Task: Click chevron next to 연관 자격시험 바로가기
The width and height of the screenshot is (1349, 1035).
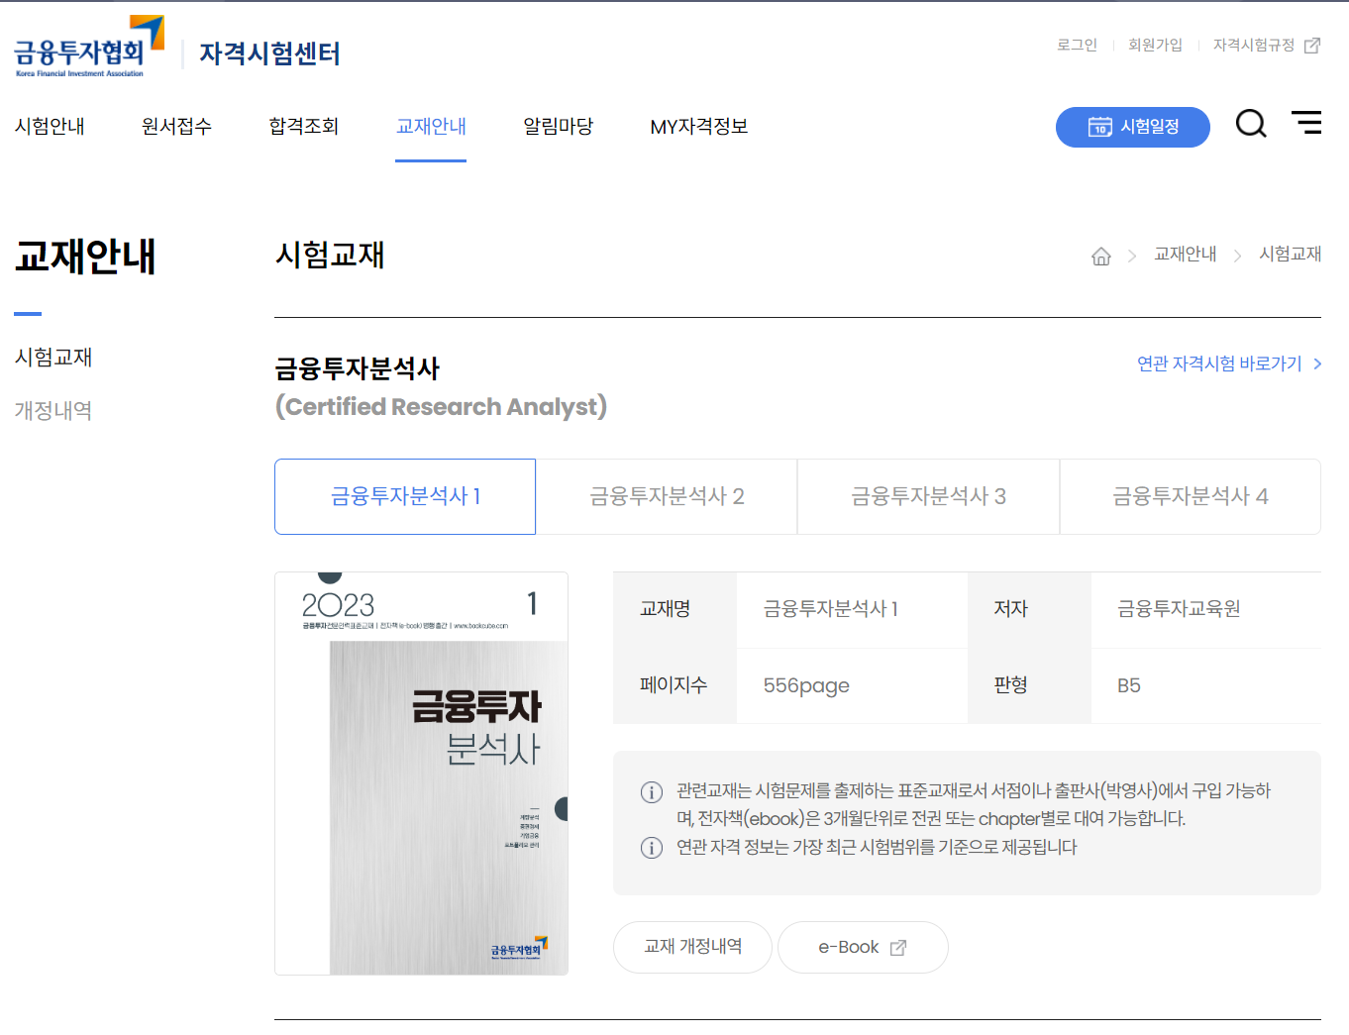Action: tap(1316, 364)
